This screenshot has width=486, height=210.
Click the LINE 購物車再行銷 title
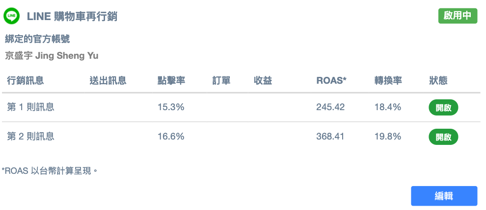(72, 17)
